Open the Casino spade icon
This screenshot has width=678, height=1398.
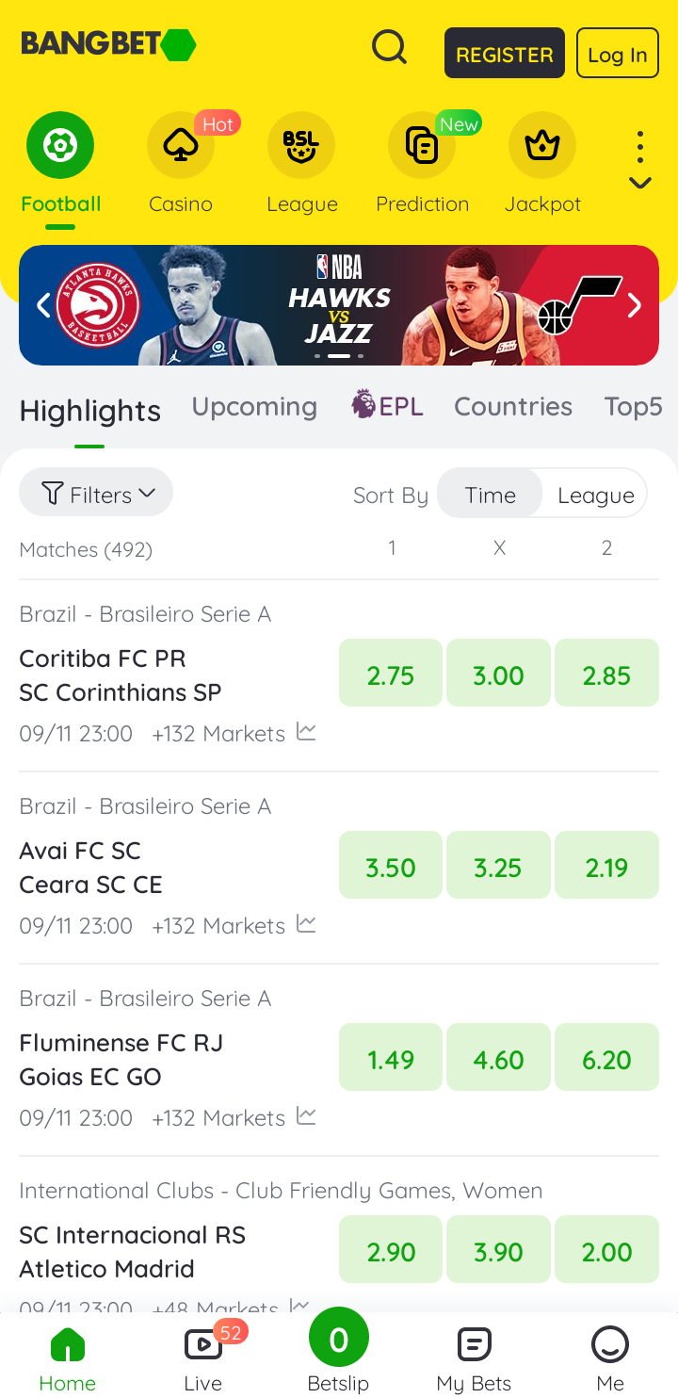tap(181, 146)
